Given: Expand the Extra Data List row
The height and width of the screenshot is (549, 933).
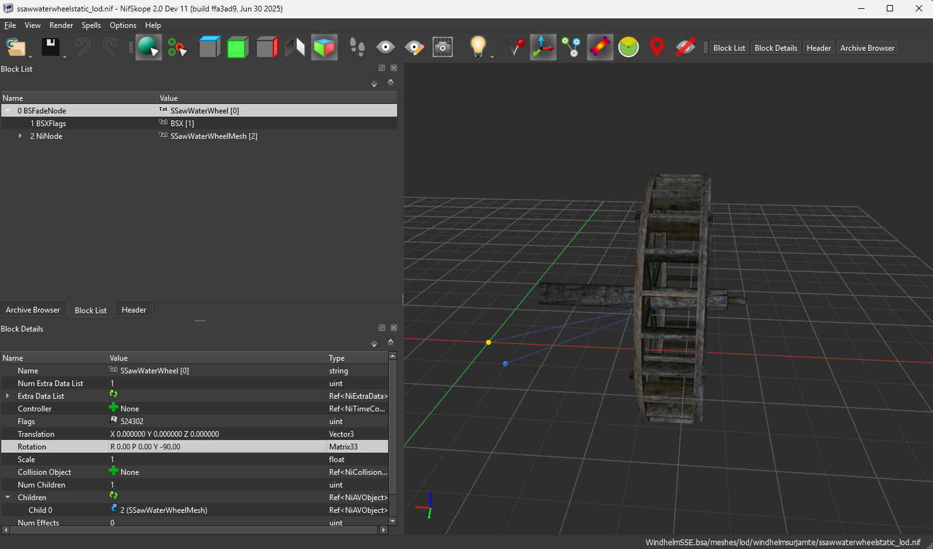Looking at the screenshot, I should (x=8, y=396).
